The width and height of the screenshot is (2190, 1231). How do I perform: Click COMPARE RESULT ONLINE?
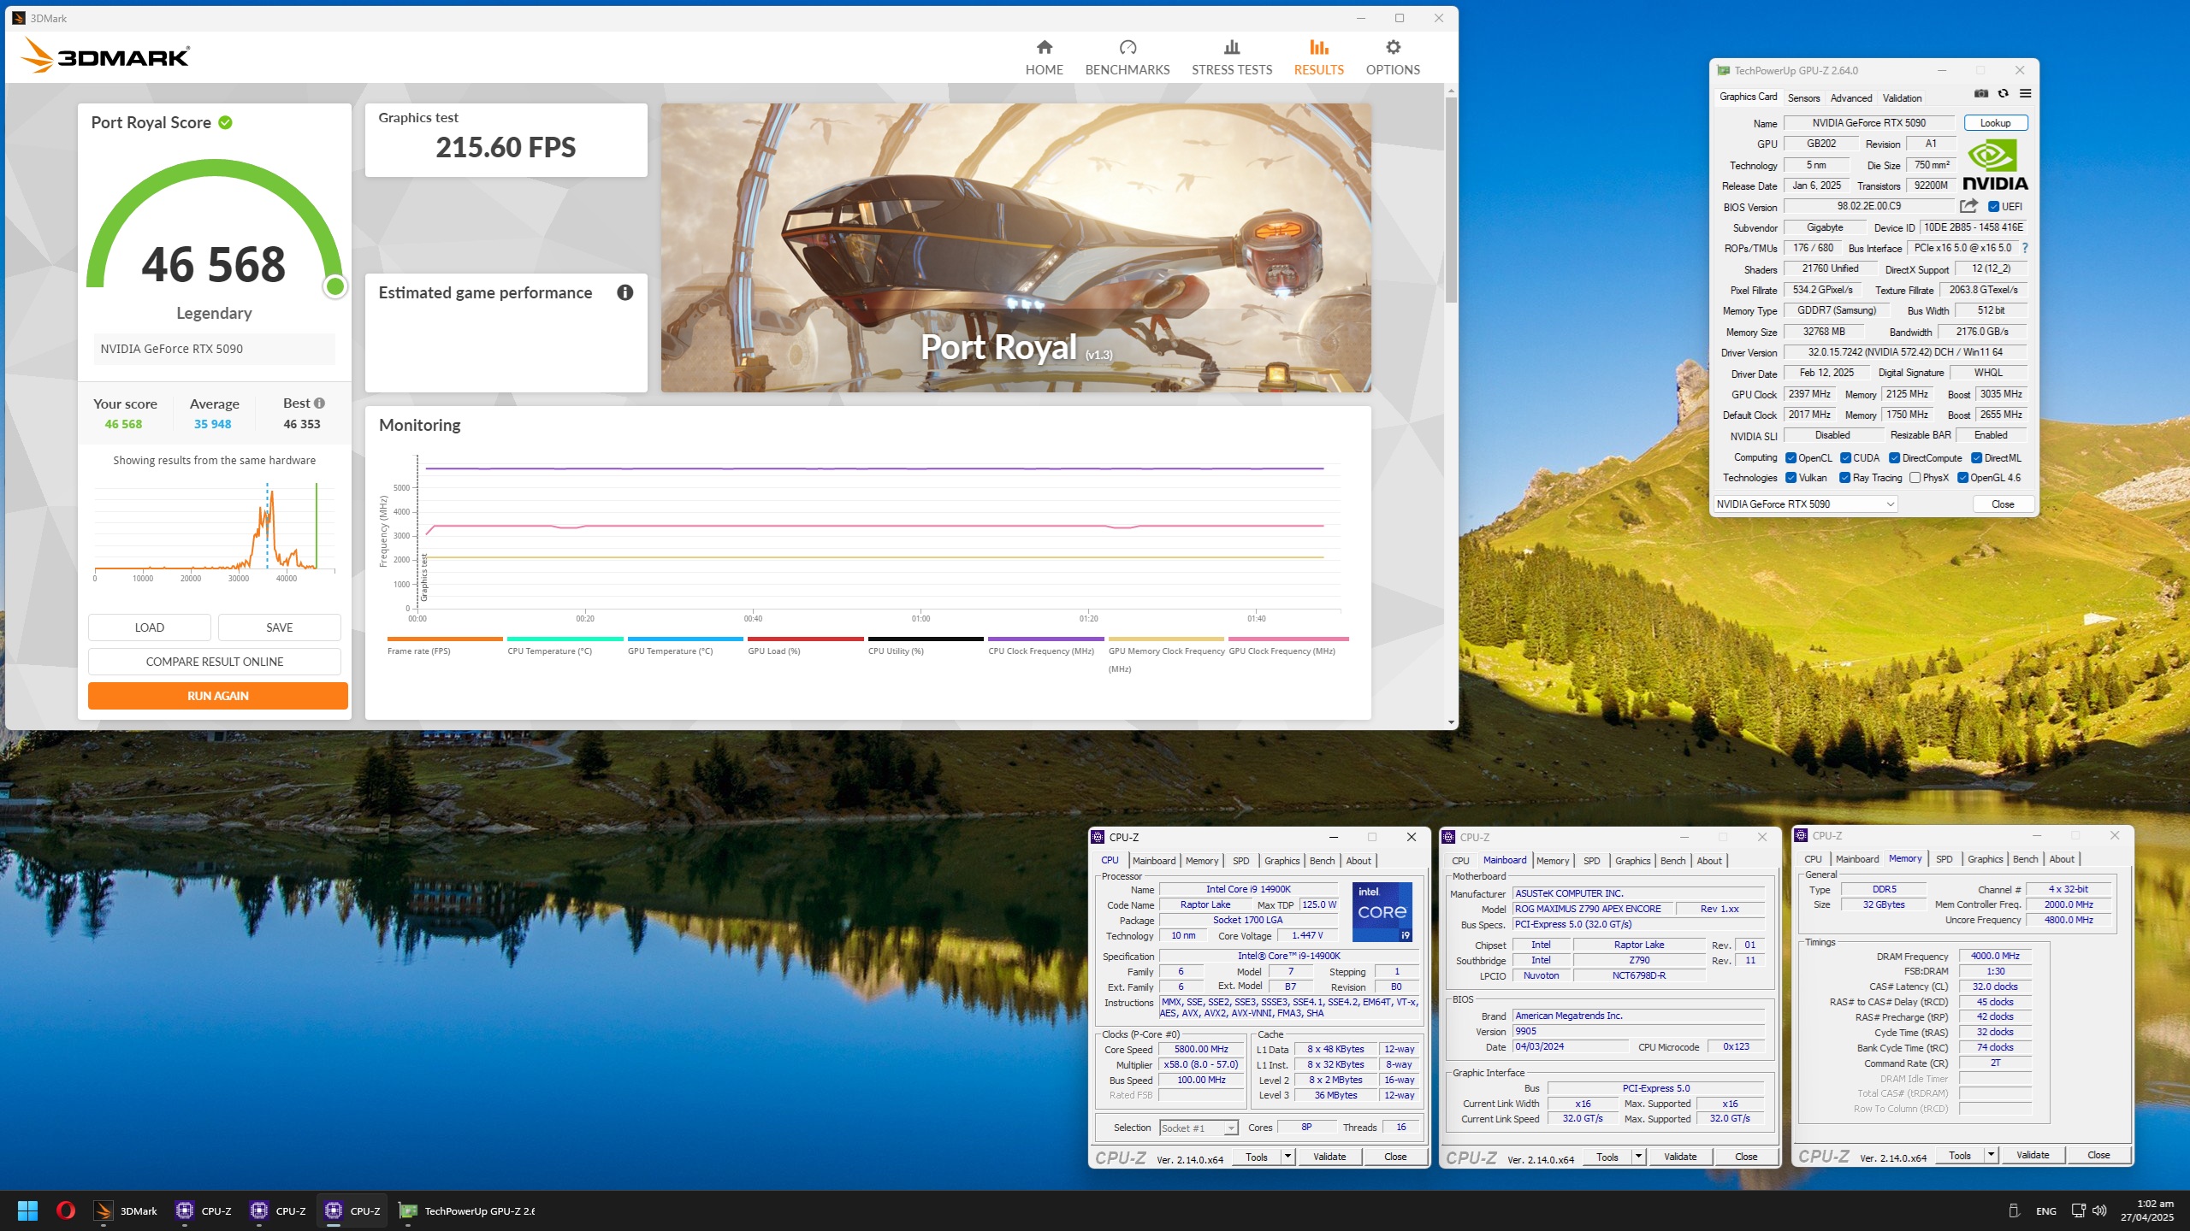pos(215,662)
